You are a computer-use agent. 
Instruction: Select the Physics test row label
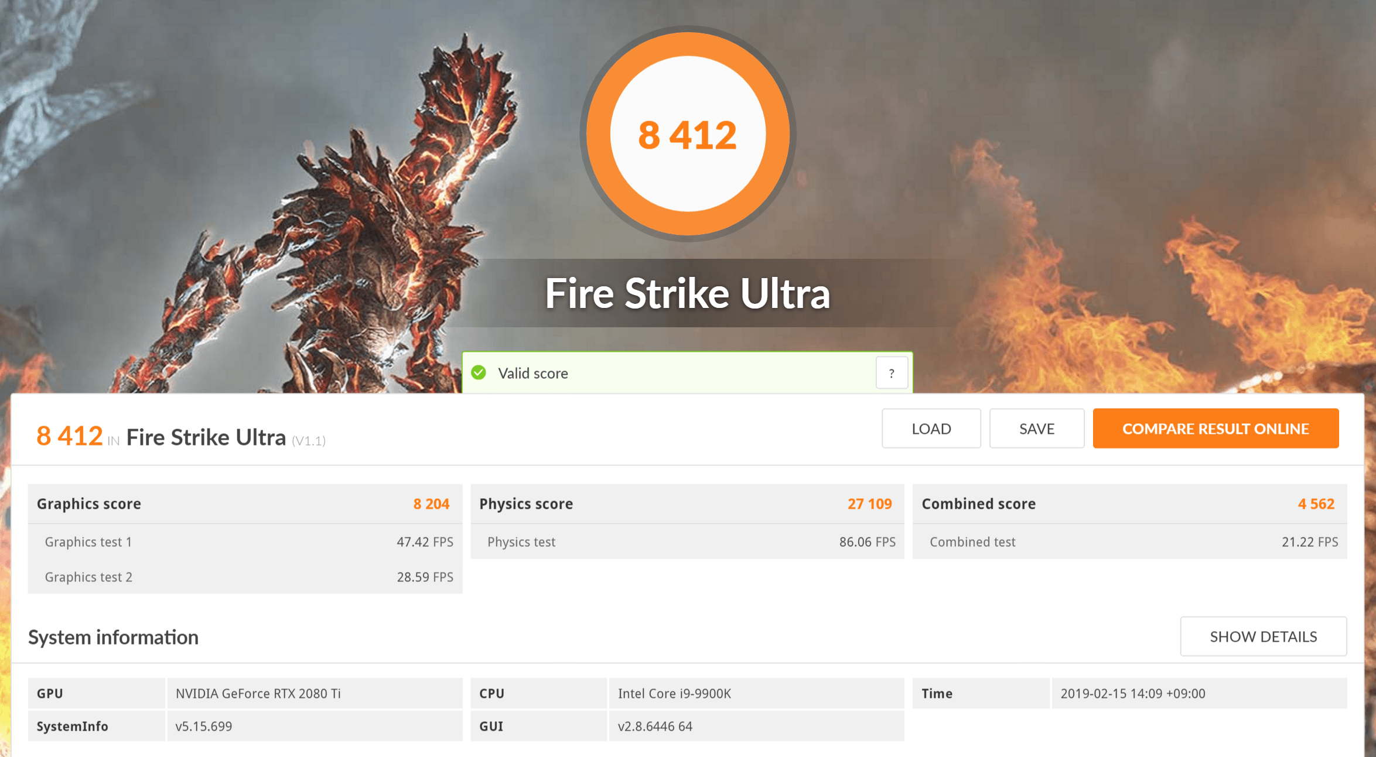(x=521, y=542)
